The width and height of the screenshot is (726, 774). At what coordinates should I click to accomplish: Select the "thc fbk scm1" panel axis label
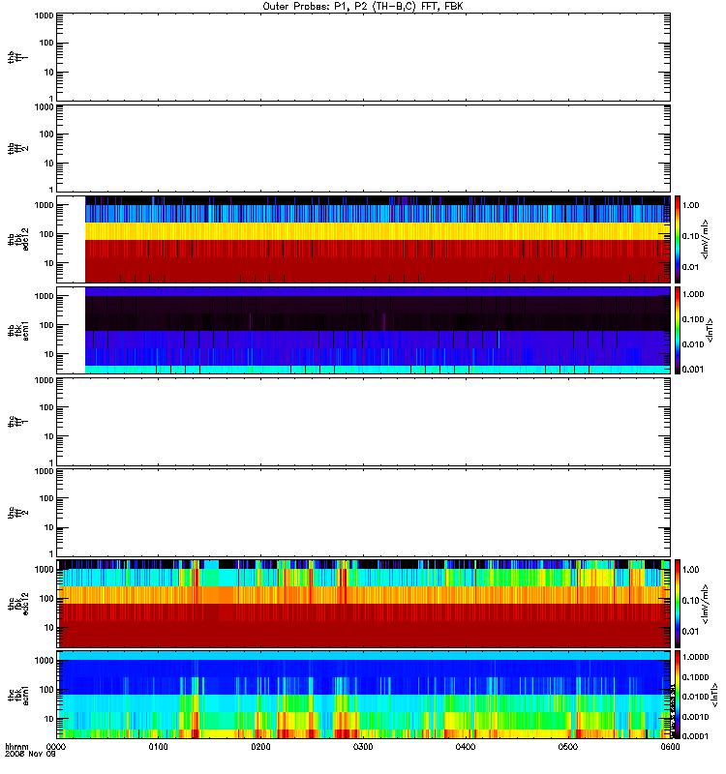click(x=18, y=695)
